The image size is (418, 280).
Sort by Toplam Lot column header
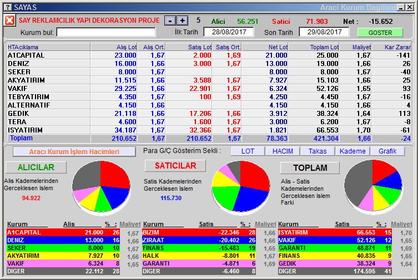[x=314, y=47]
